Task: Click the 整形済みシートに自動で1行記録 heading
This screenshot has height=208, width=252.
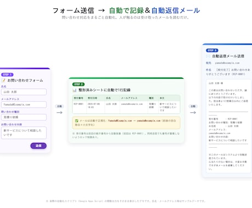Action: coord(105,90)
